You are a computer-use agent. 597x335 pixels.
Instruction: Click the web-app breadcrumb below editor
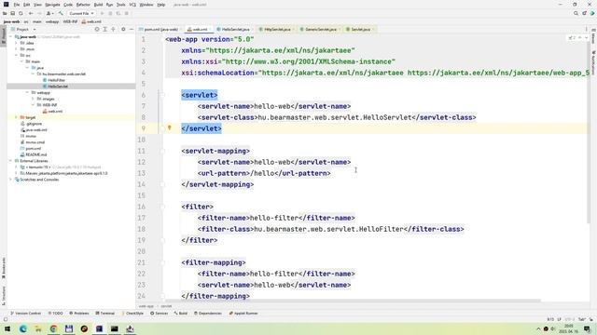coord(146,306)
